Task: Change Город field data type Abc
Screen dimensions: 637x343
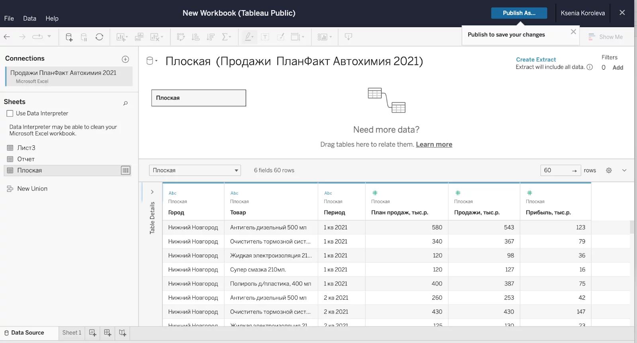Action: click(172, 193)
